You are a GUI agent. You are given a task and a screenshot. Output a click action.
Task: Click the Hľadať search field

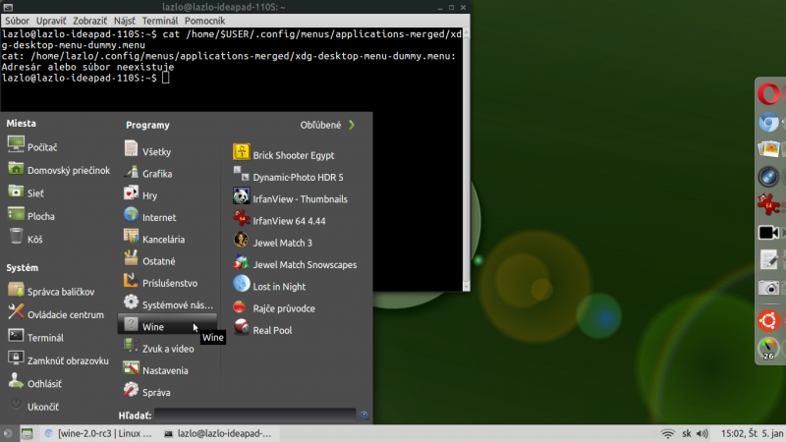pos(255,414)
